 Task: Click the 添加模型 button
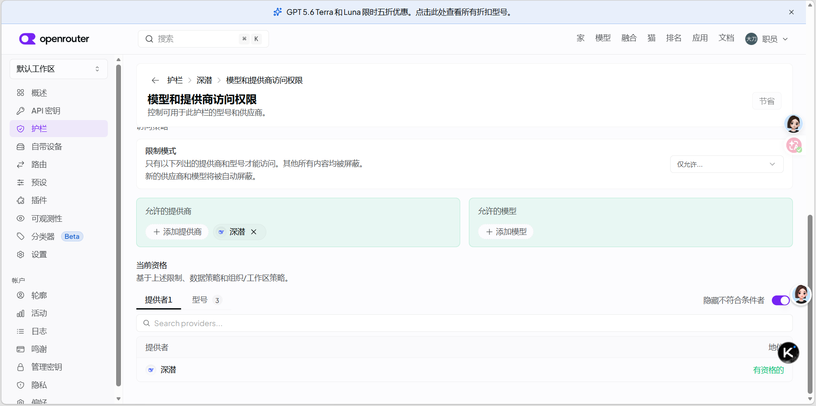[506, 232]
